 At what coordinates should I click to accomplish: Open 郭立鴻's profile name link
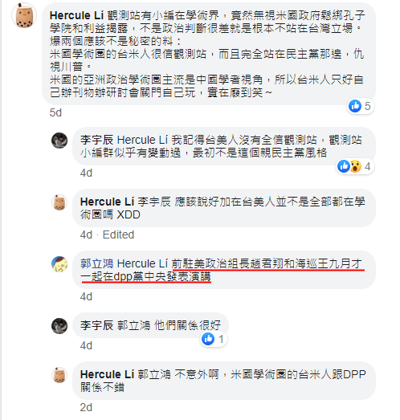click(x=96, y=264)
